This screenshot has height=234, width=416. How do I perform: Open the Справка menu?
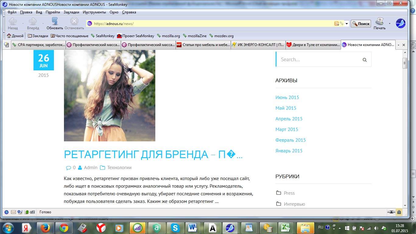coord(129,12)
